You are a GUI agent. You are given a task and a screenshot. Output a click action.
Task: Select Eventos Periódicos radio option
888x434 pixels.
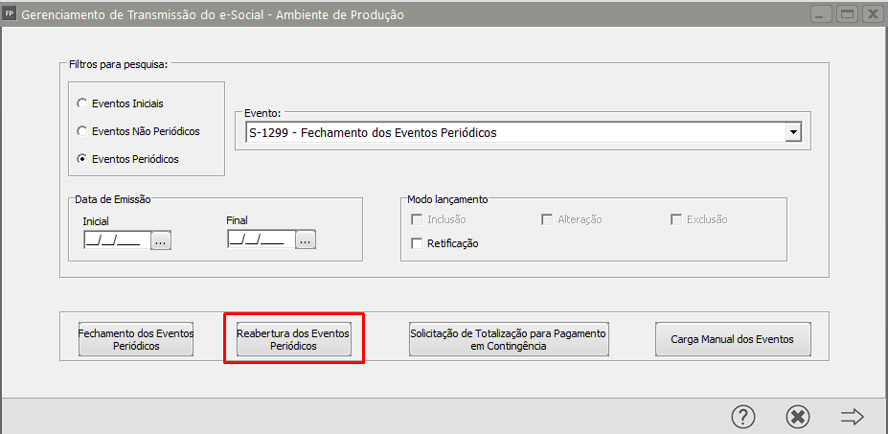[x=82, y=158]
